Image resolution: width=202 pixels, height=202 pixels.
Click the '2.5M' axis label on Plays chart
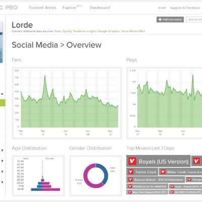pyautogui.click(x=133, y=71)
